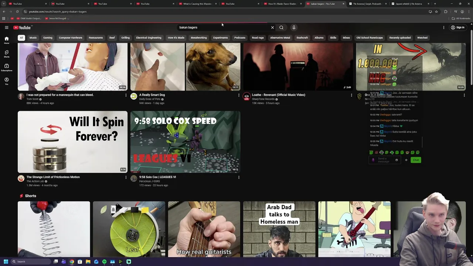Open the How real guitarists short
The image size is (473, 266).
[204, 229]
